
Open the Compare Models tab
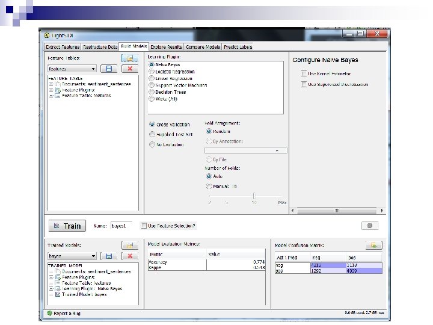203,47
